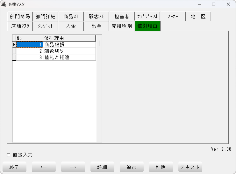Select row 1 using its row selector
236x174 pixels.
(x=14, y=45)
